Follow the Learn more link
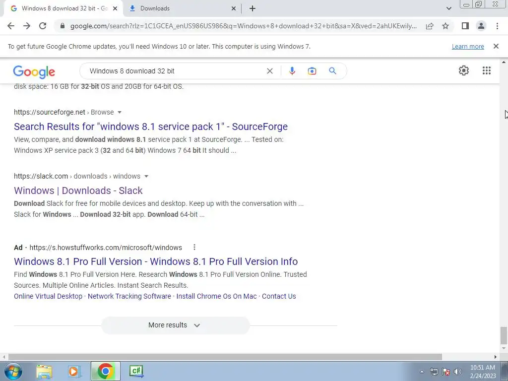508x381 pixels. (x=468, y=47)
